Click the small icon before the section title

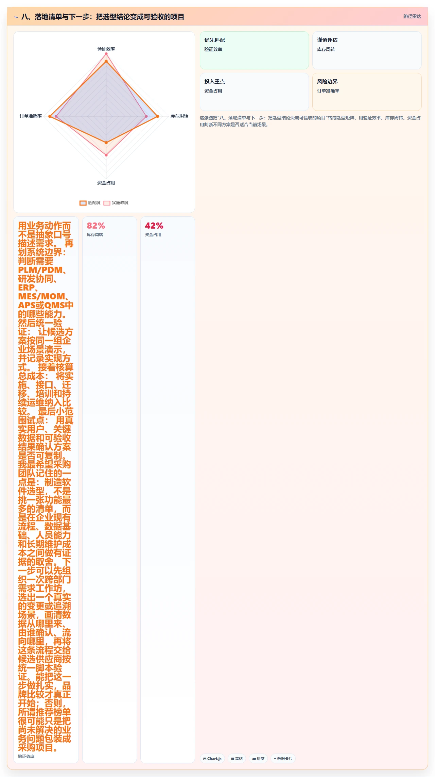[x=16, y=17]
